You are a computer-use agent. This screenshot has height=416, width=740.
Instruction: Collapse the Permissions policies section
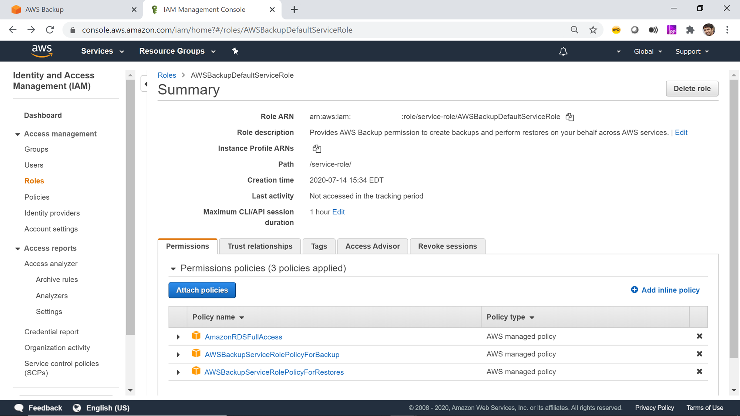[173, 269]
